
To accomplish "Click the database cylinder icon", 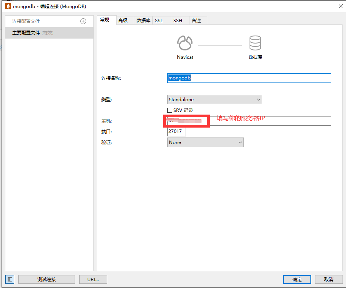I will (x=255, y=43).
